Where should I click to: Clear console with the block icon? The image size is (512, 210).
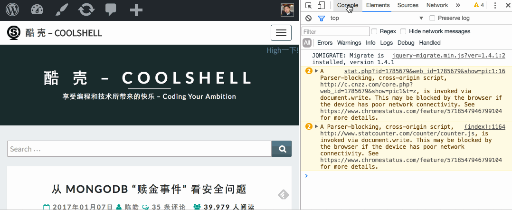[x=309, y=18]
